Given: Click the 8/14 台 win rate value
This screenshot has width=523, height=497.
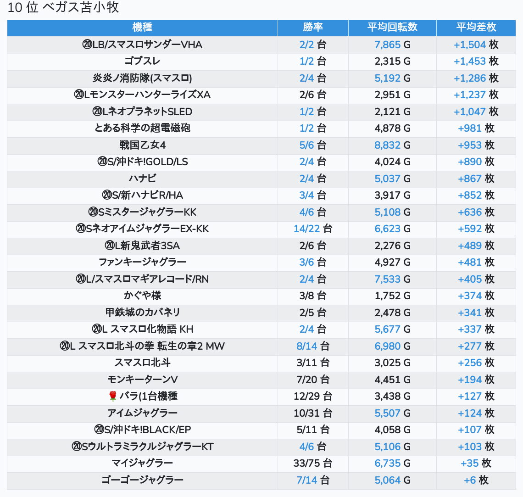Looking at the screenshot, I should click(x=313, y=346).
